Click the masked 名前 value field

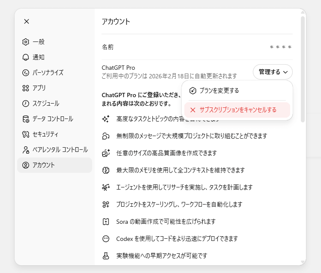[x=280, y=47]
